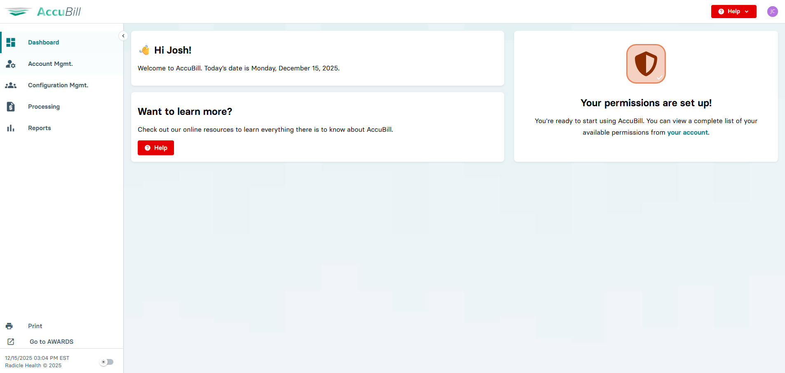Viewport: 785px width, 373px height.
Task: Click the Processing dollar document icon
Action: click(x=11, y=107)
